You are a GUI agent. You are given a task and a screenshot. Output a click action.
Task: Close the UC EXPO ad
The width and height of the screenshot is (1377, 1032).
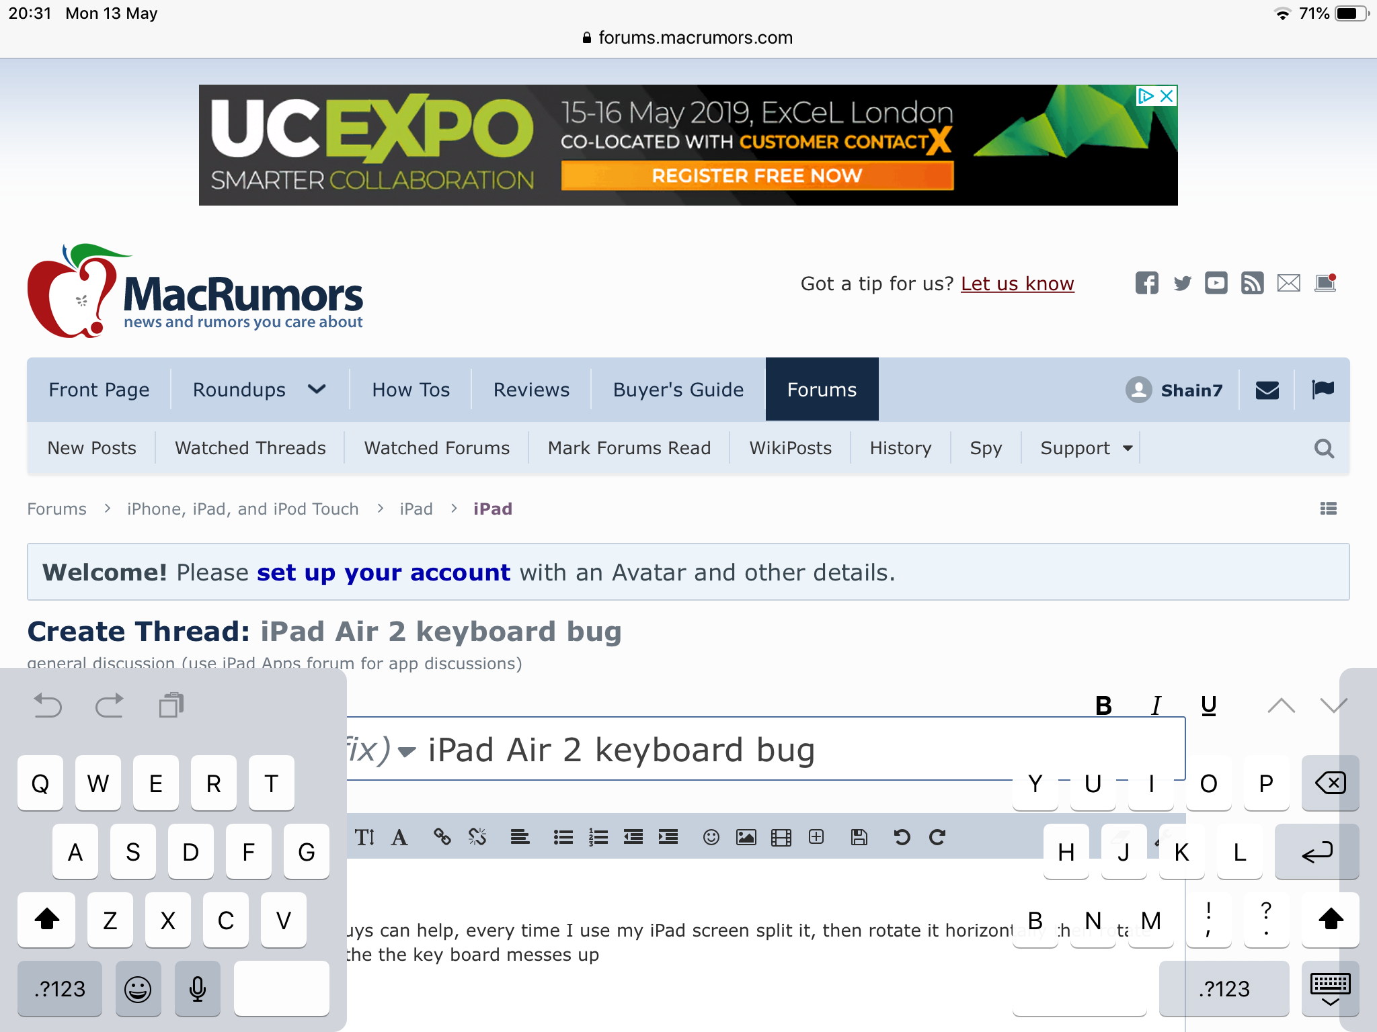click(x=1167, y=96)
